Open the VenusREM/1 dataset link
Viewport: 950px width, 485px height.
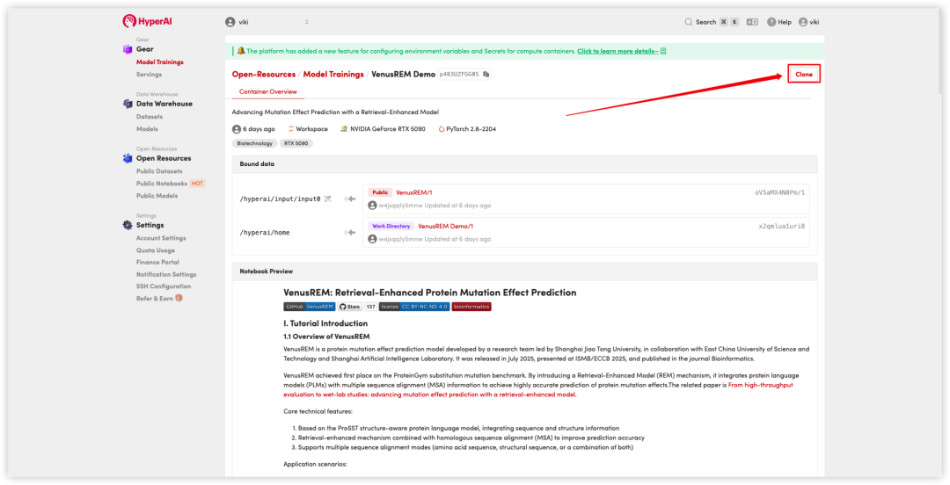(x=413, y=192)
